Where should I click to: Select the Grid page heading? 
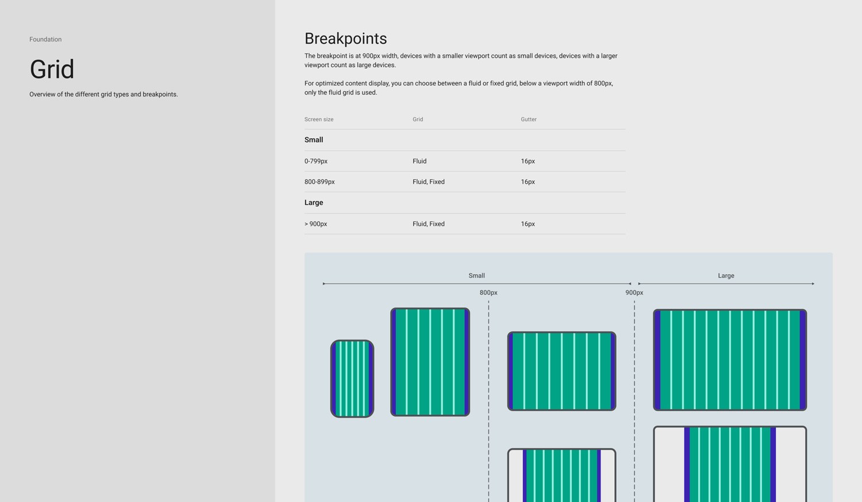[x=51, y=69]
